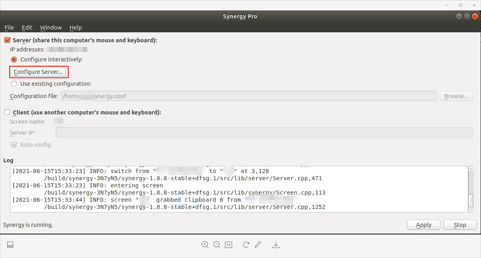The height and width of the screenshot is (258, 481).
Task: Rotate the image with the viewer icon
Action: (x=246, y=245)
